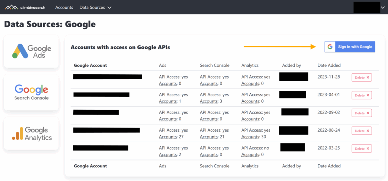This screenshot has height=181, width=388.
Task: Click the Date Added column header
Action: pyautogui.click(x=329, y=65)
